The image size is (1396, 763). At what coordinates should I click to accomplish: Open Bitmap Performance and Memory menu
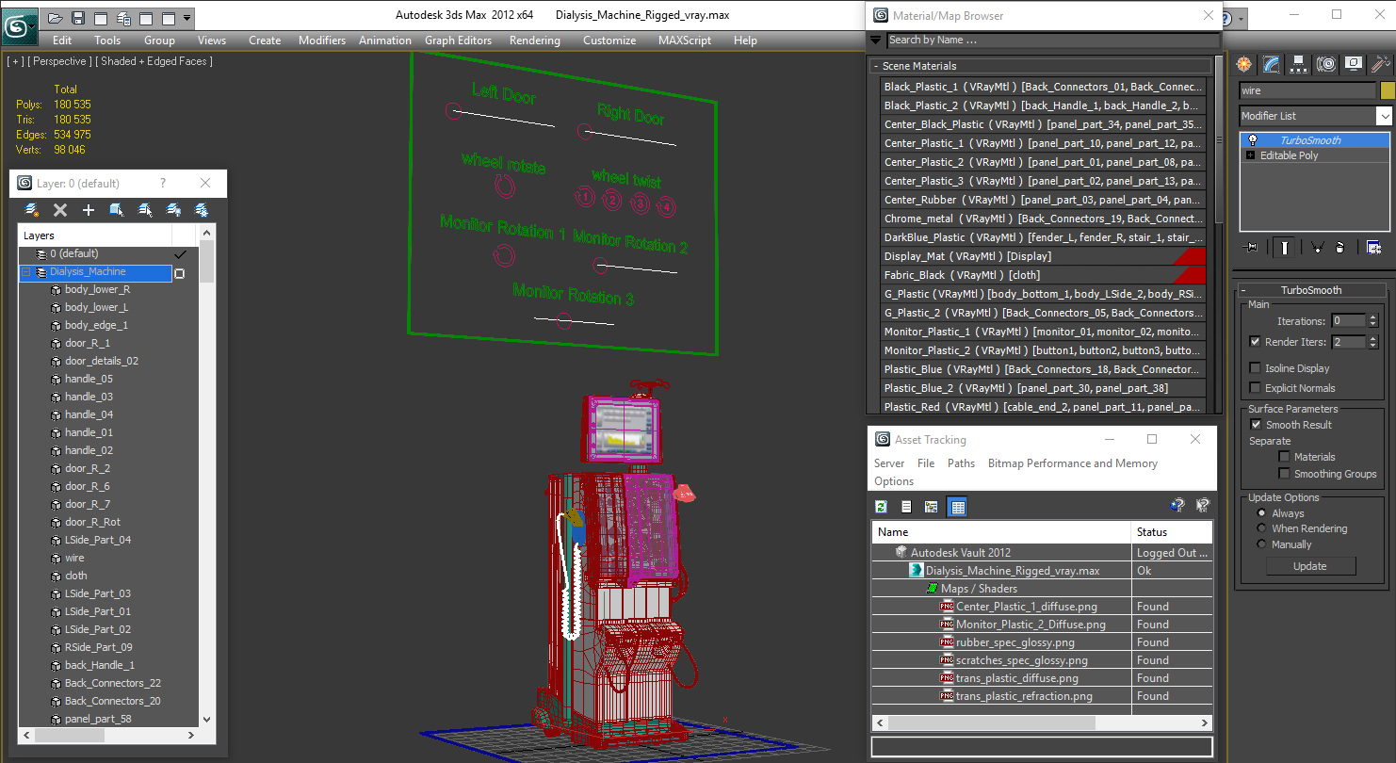point(1072,463)
